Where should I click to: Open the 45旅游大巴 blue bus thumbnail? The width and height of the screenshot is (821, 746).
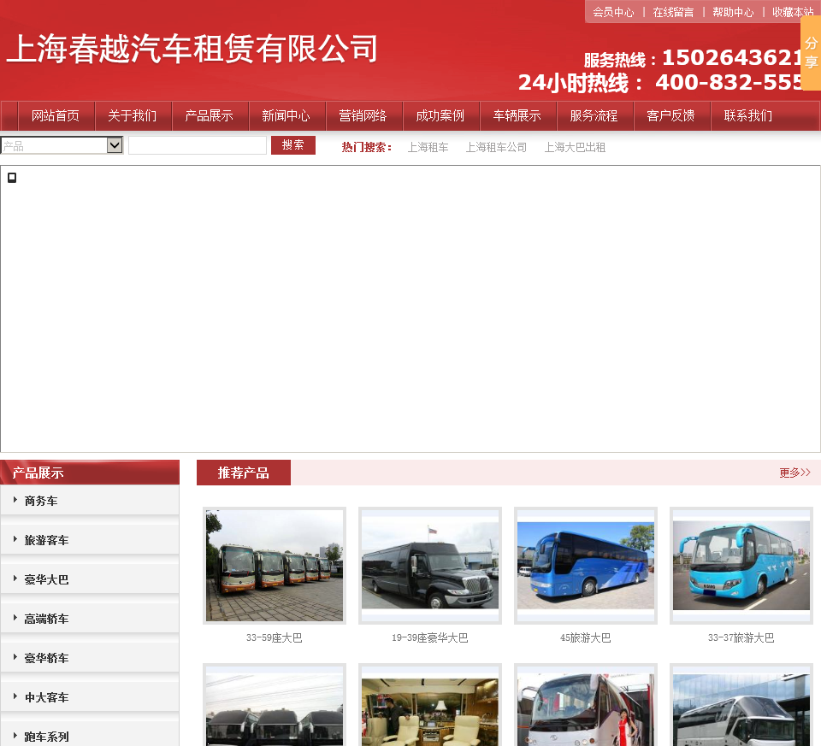point(585,566)
